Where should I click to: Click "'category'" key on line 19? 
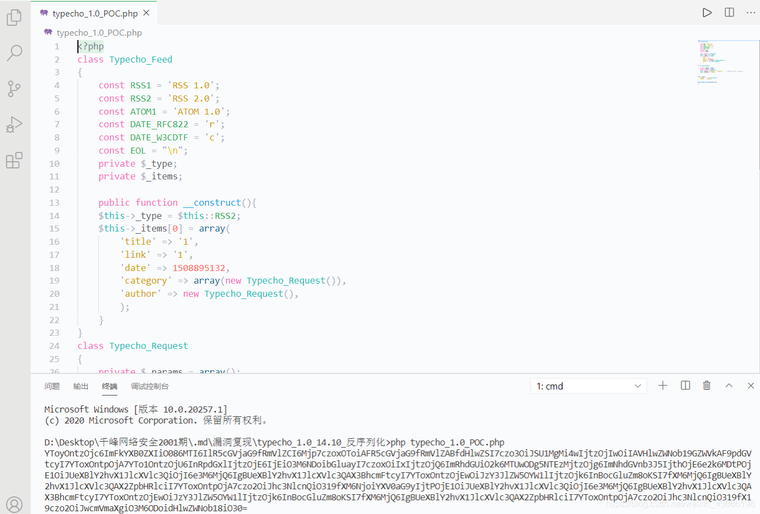tap(146, 281)
